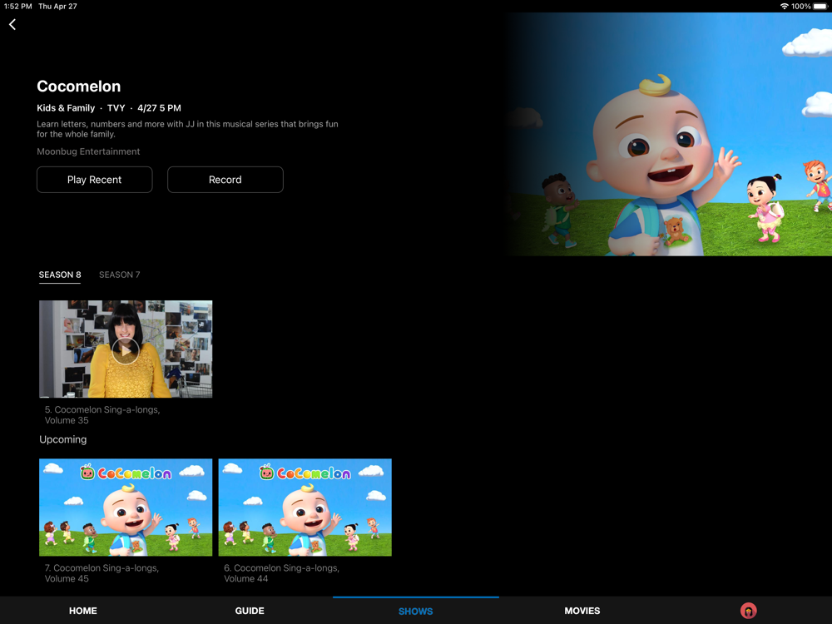The image size is (832, 624).
Task: Select the Season 8 tab
Action: pyautogui.click(x=60, y=275)
